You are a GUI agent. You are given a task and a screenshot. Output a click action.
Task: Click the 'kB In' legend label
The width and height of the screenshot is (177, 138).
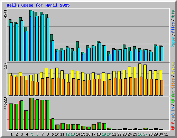pos(173,112)
